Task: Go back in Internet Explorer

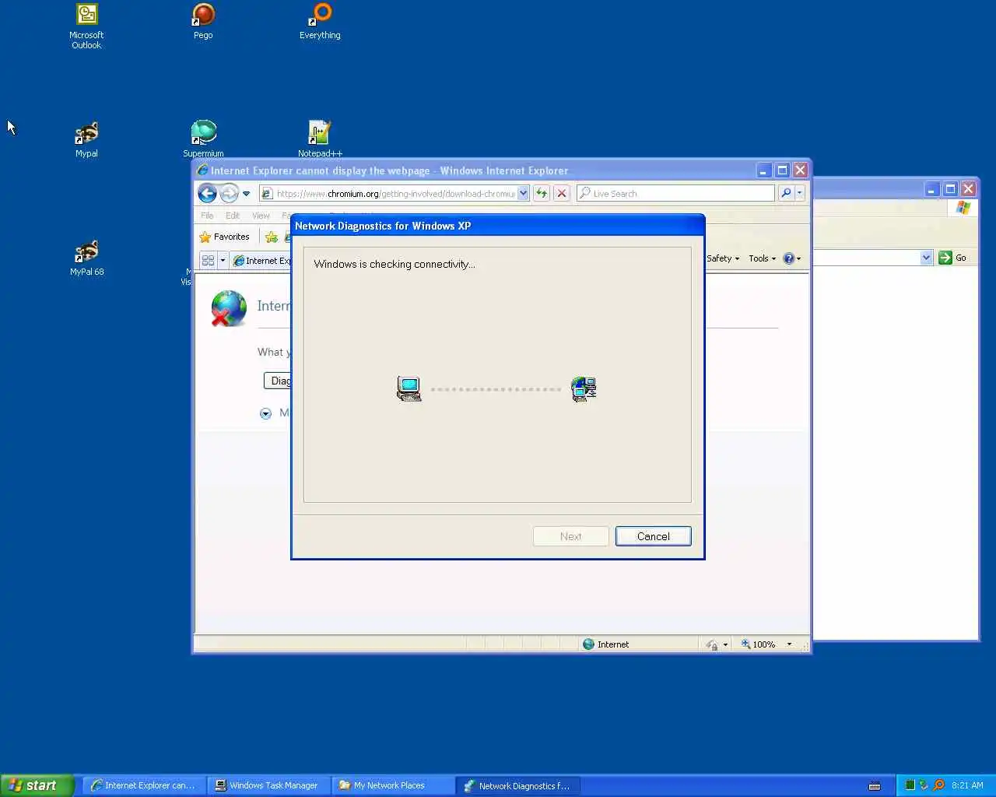Action: [207, 193]
